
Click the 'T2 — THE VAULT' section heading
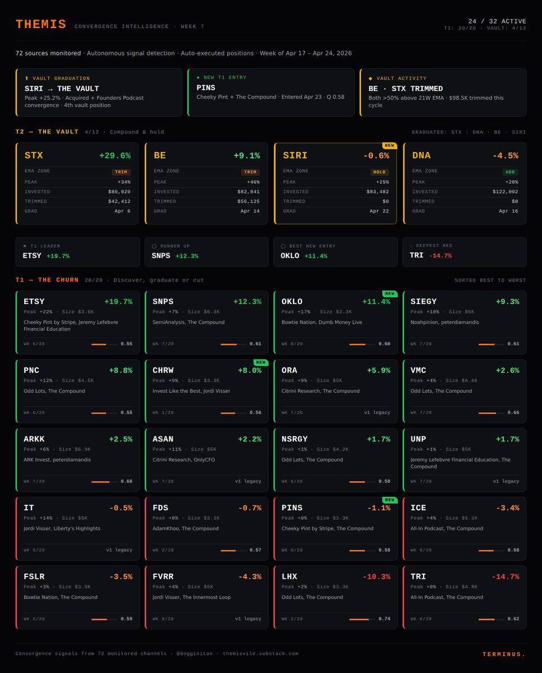(47, 132)
